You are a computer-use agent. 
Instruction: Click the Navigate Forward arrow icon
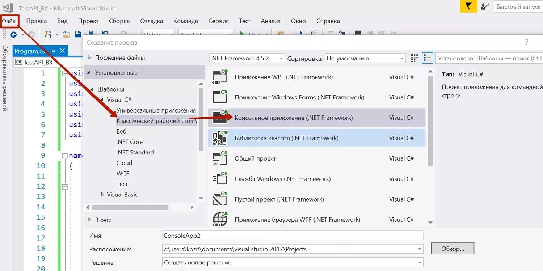(x=31, y=34)
